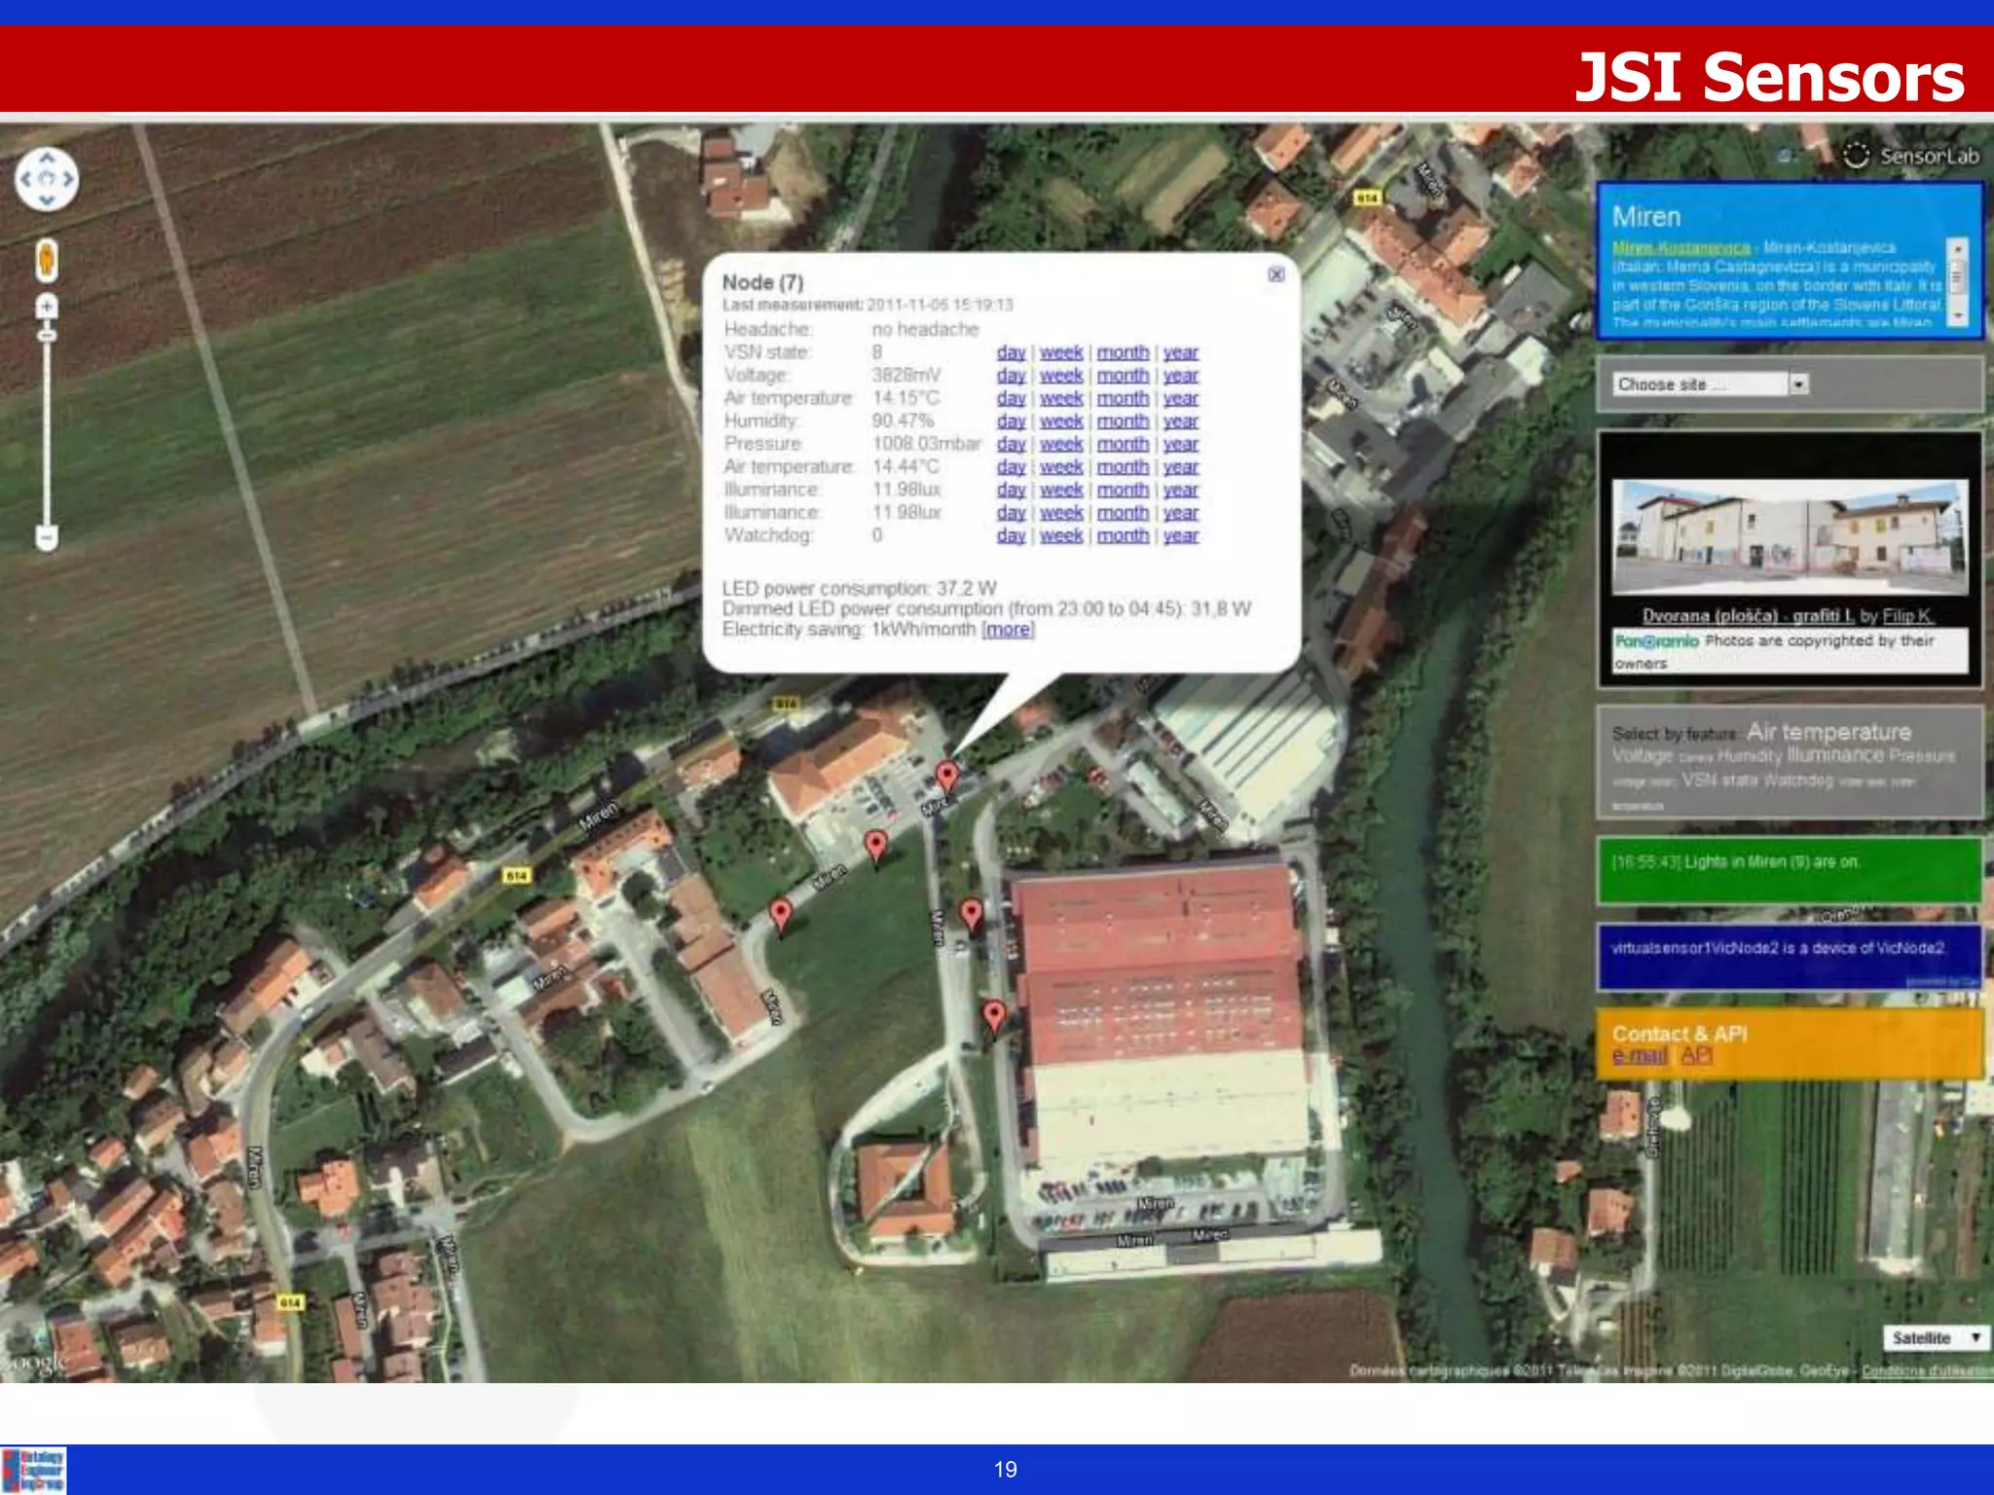Click the 14.15°C air temperature value
Image resolution: width=1994 pixels, height=1495 pixels.
pyautogui.click(x=905, y=398)
